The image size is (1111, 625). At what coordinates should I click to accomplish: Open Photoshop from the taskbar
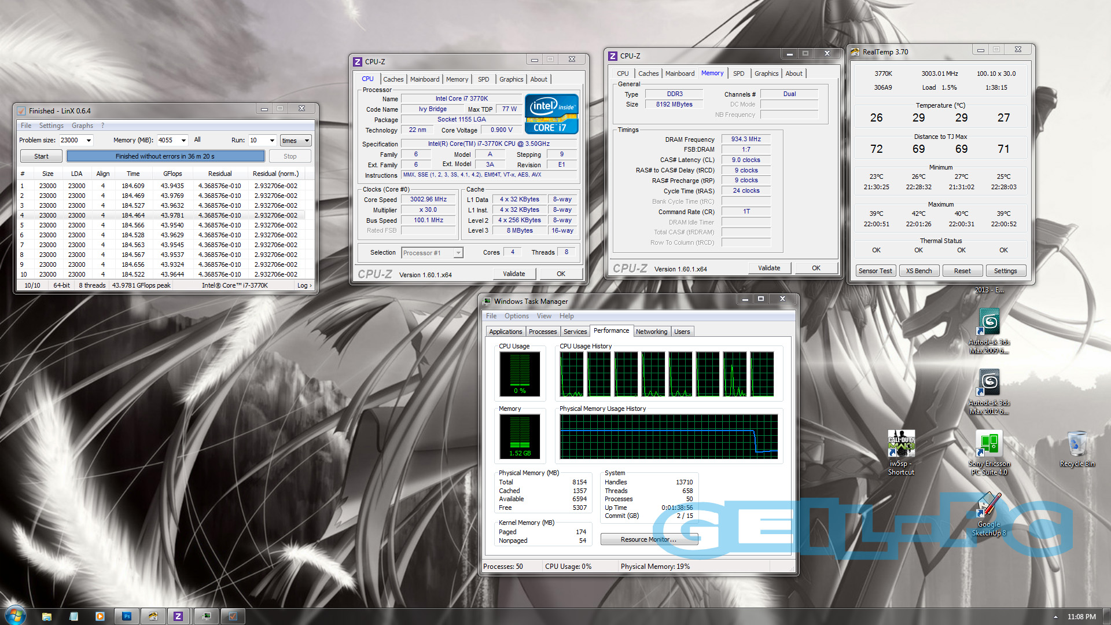pyautogui.click(x=127, y=616)
